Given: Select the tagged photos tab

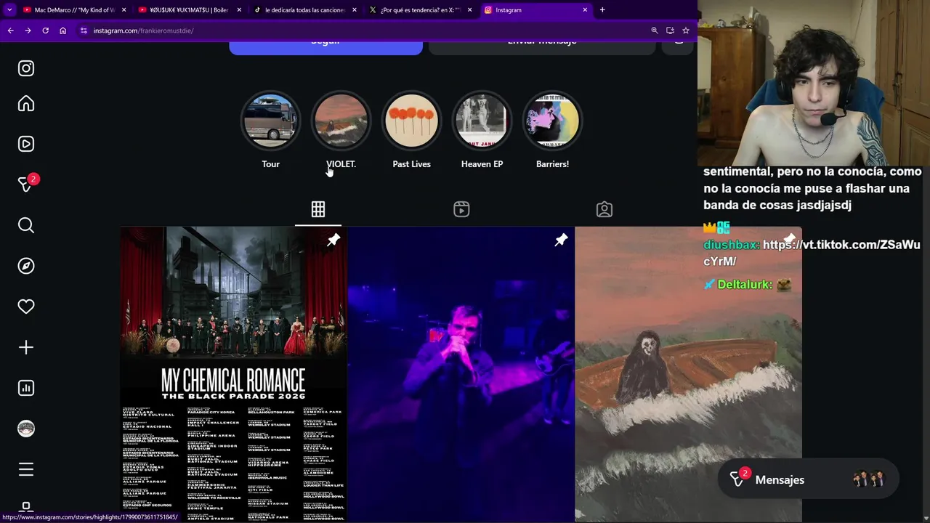Looking at the screenshot, I should (604, 209).
